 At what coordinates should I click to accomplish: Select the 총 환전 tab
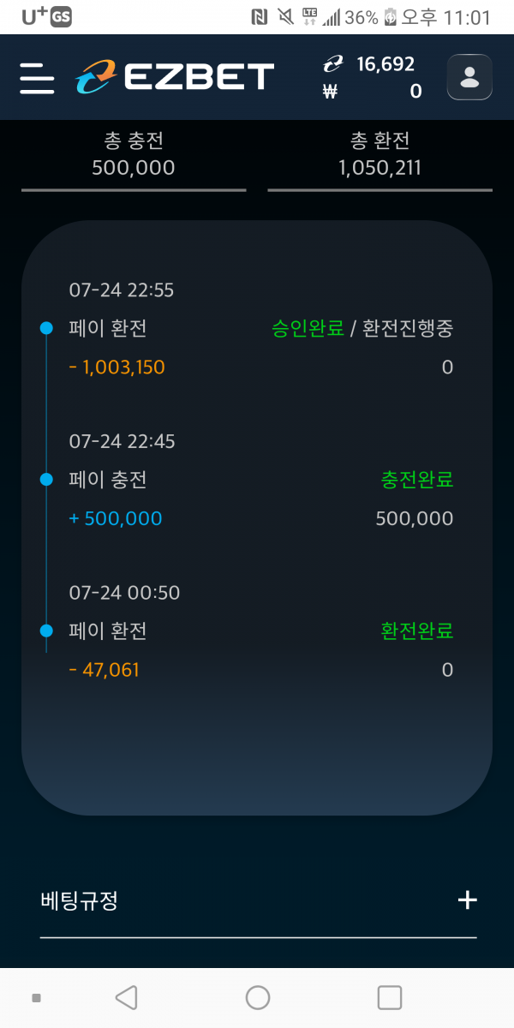click(x=380, y=155)
